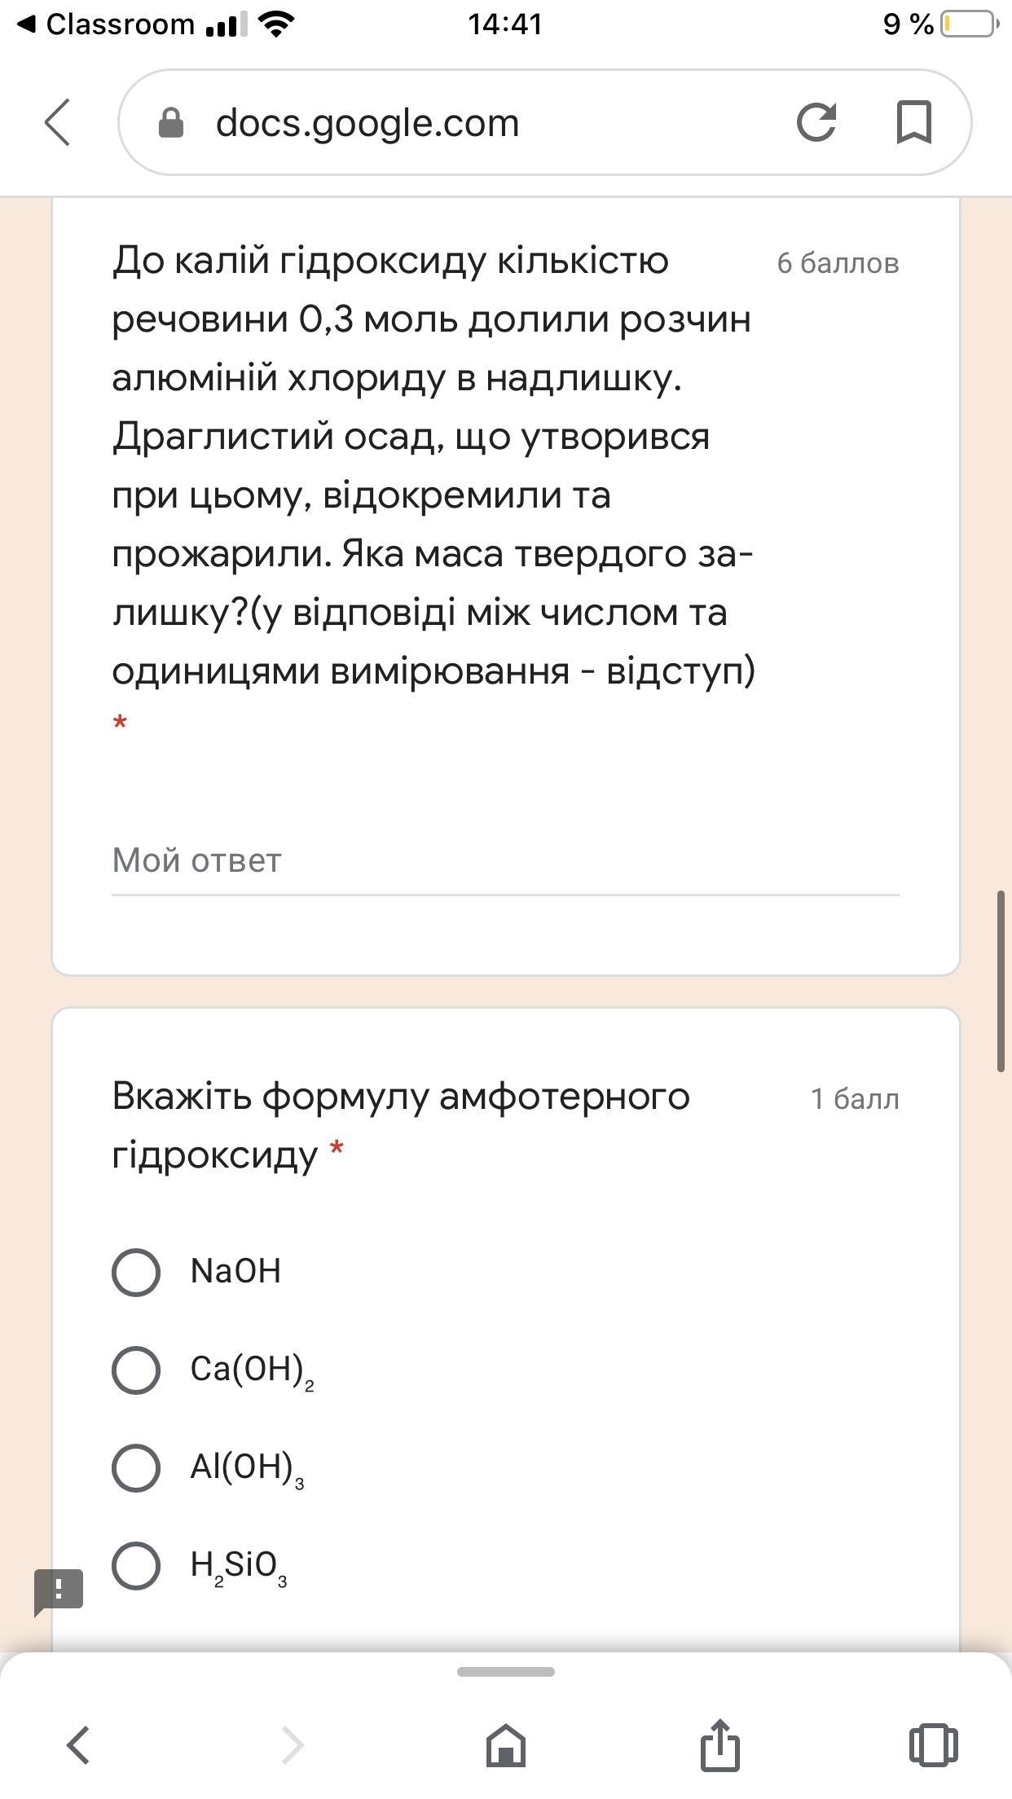The height and width of the screenshot is (1799, 1012).
Task: Choose the Ca(OH)₂ answer option
Action: coord(136,1370)
